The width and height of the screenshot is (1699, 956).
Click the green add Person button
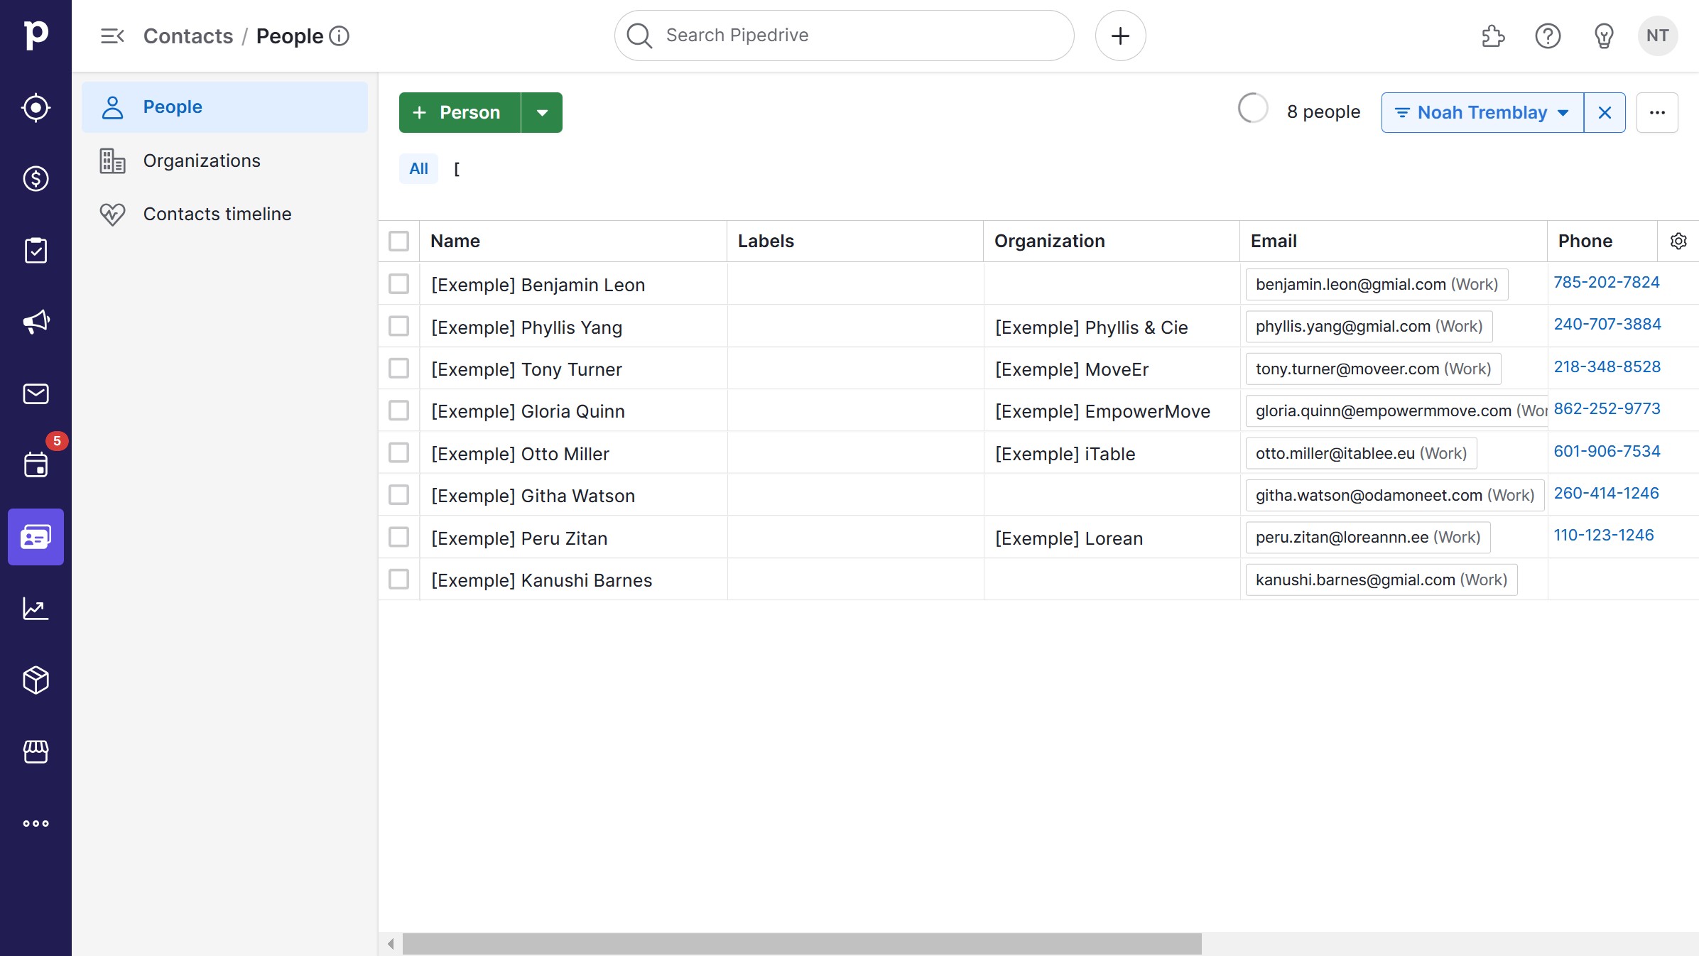460,112
